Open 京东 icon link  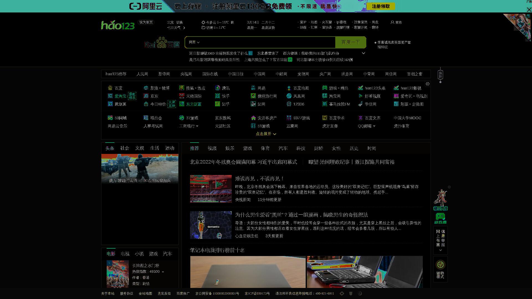coord(146,96)
